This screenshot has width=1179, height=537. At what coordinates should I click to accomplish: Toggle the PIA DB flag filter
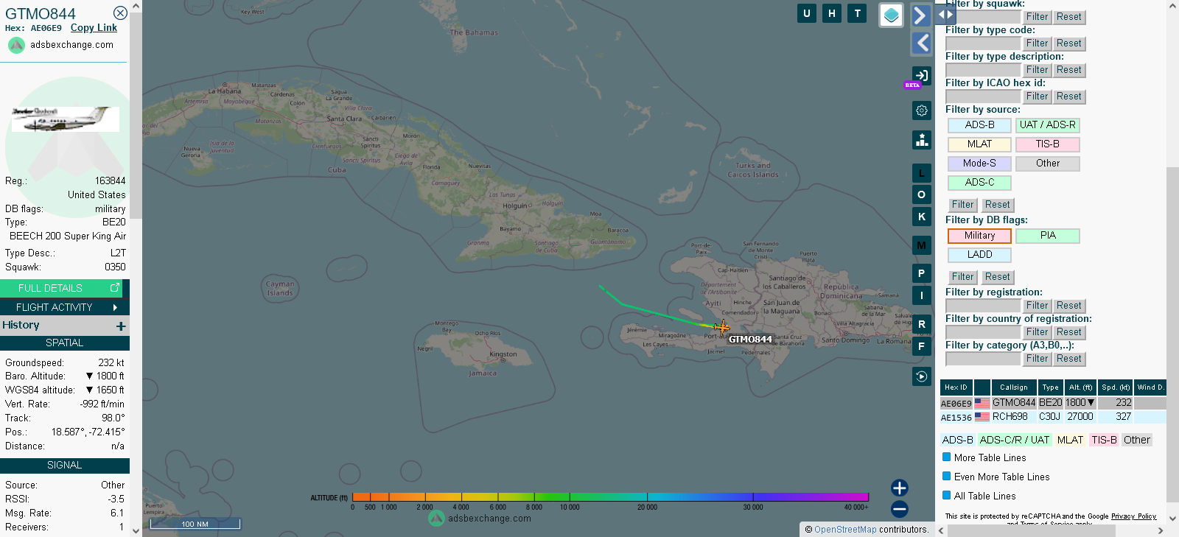[x=1047, y=236]
